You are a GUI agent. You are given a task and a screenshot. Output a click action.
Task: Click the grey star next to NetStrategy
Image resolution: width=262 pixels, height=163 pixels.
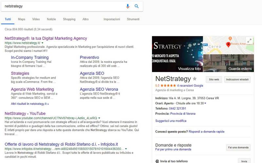click(x=195, y=79)
